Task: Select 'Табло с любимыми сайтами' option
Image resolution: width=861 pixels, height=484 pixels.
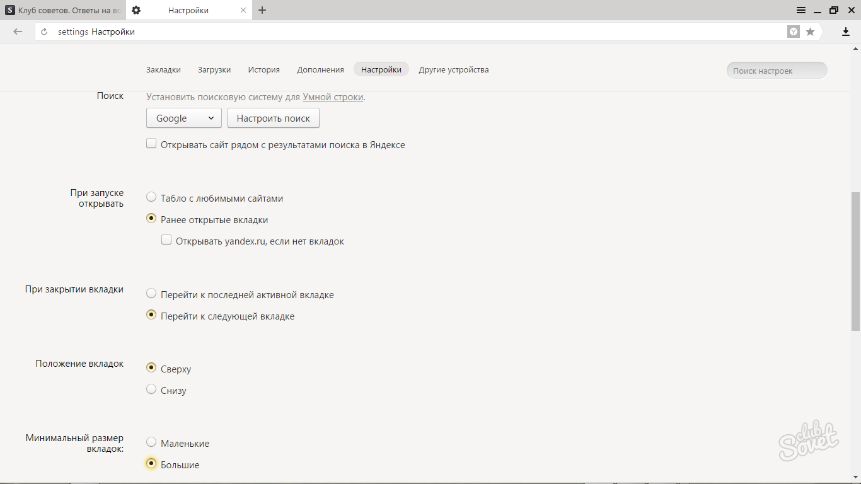Action: pos(151,197)
